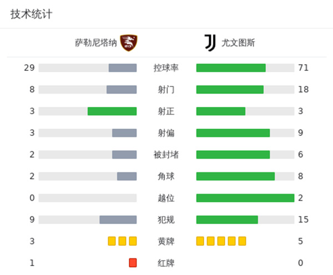
Task: Click the 角球 stat label
Action: coord(166,176)
